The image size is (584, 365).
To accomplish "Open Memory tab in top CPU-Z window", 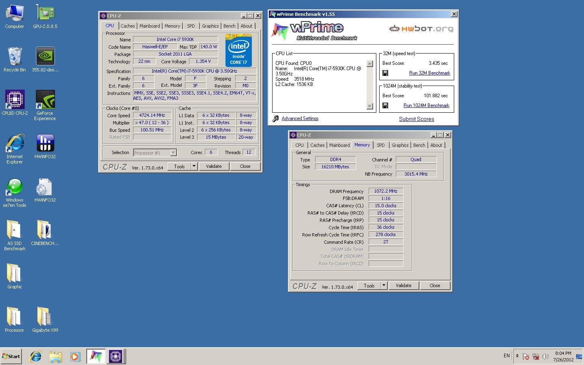I will 172,26.
